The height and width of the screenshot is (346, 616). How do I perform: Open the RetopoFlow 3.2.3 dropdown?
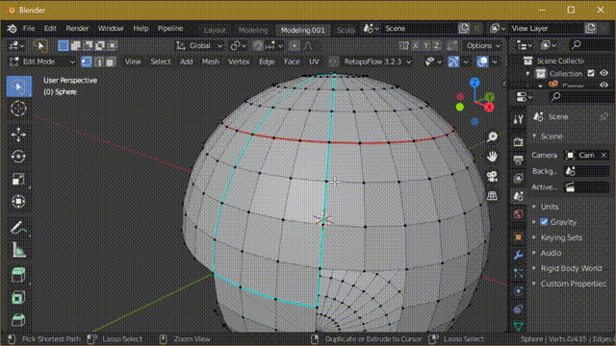[x=377, y=62]
